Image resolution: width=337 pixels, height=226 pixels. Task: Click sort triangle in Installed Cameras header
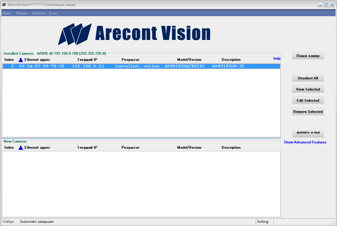click(x=21, y=60)
